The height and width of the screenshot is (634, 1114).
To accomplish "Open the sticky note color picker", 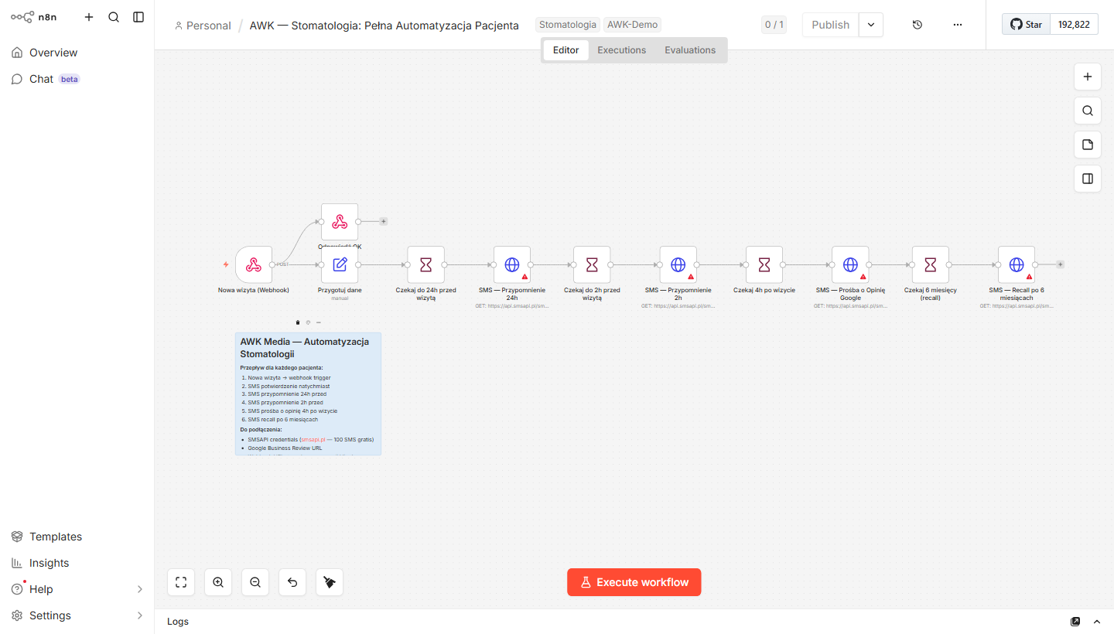I will coord(308,322).
